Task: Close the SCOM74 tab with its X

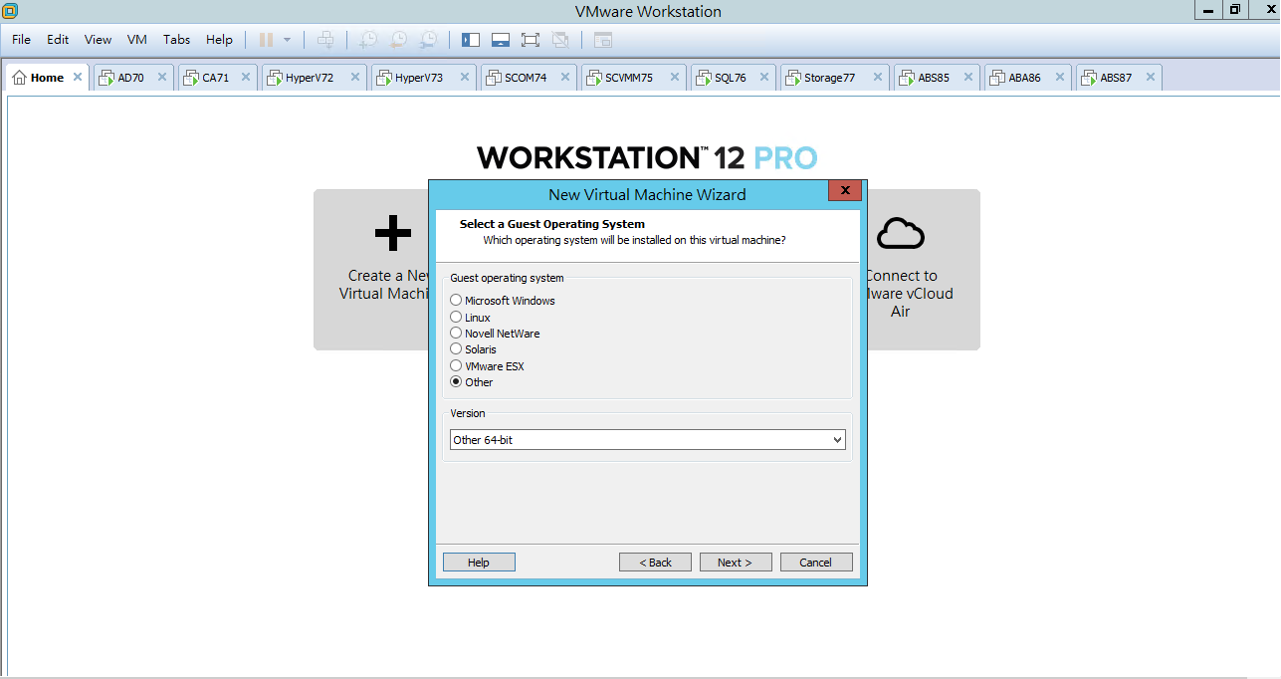Action: pos(565,77)
